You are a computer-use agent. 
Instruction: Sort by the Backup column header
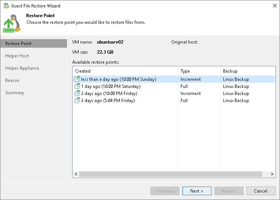[248, 71]
